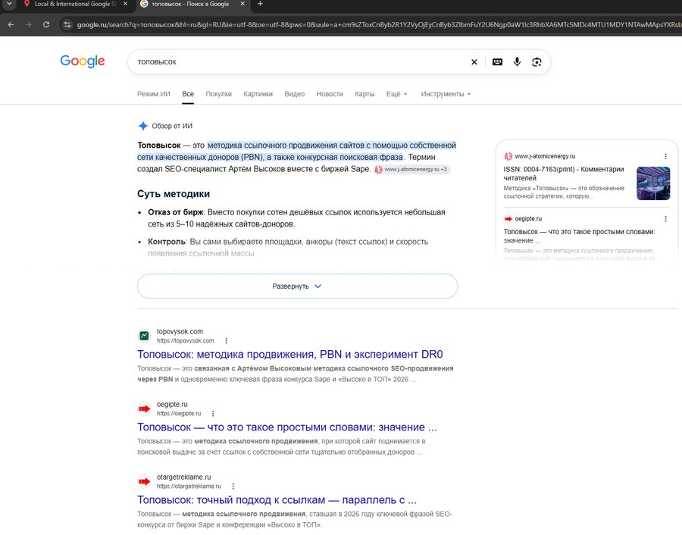Click the browser forward arrow
The image size is (682, 535).
pos(28,25)
